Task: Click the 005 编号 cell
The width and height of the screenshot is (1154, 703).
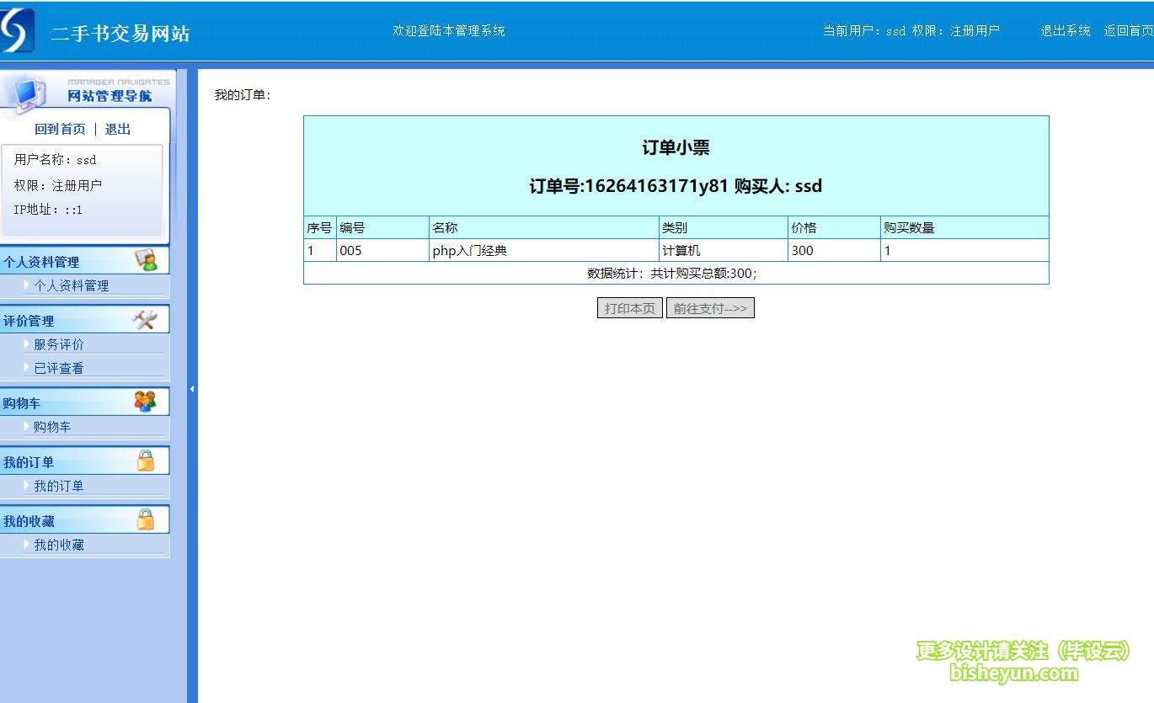Action: [x=382, y=250]
